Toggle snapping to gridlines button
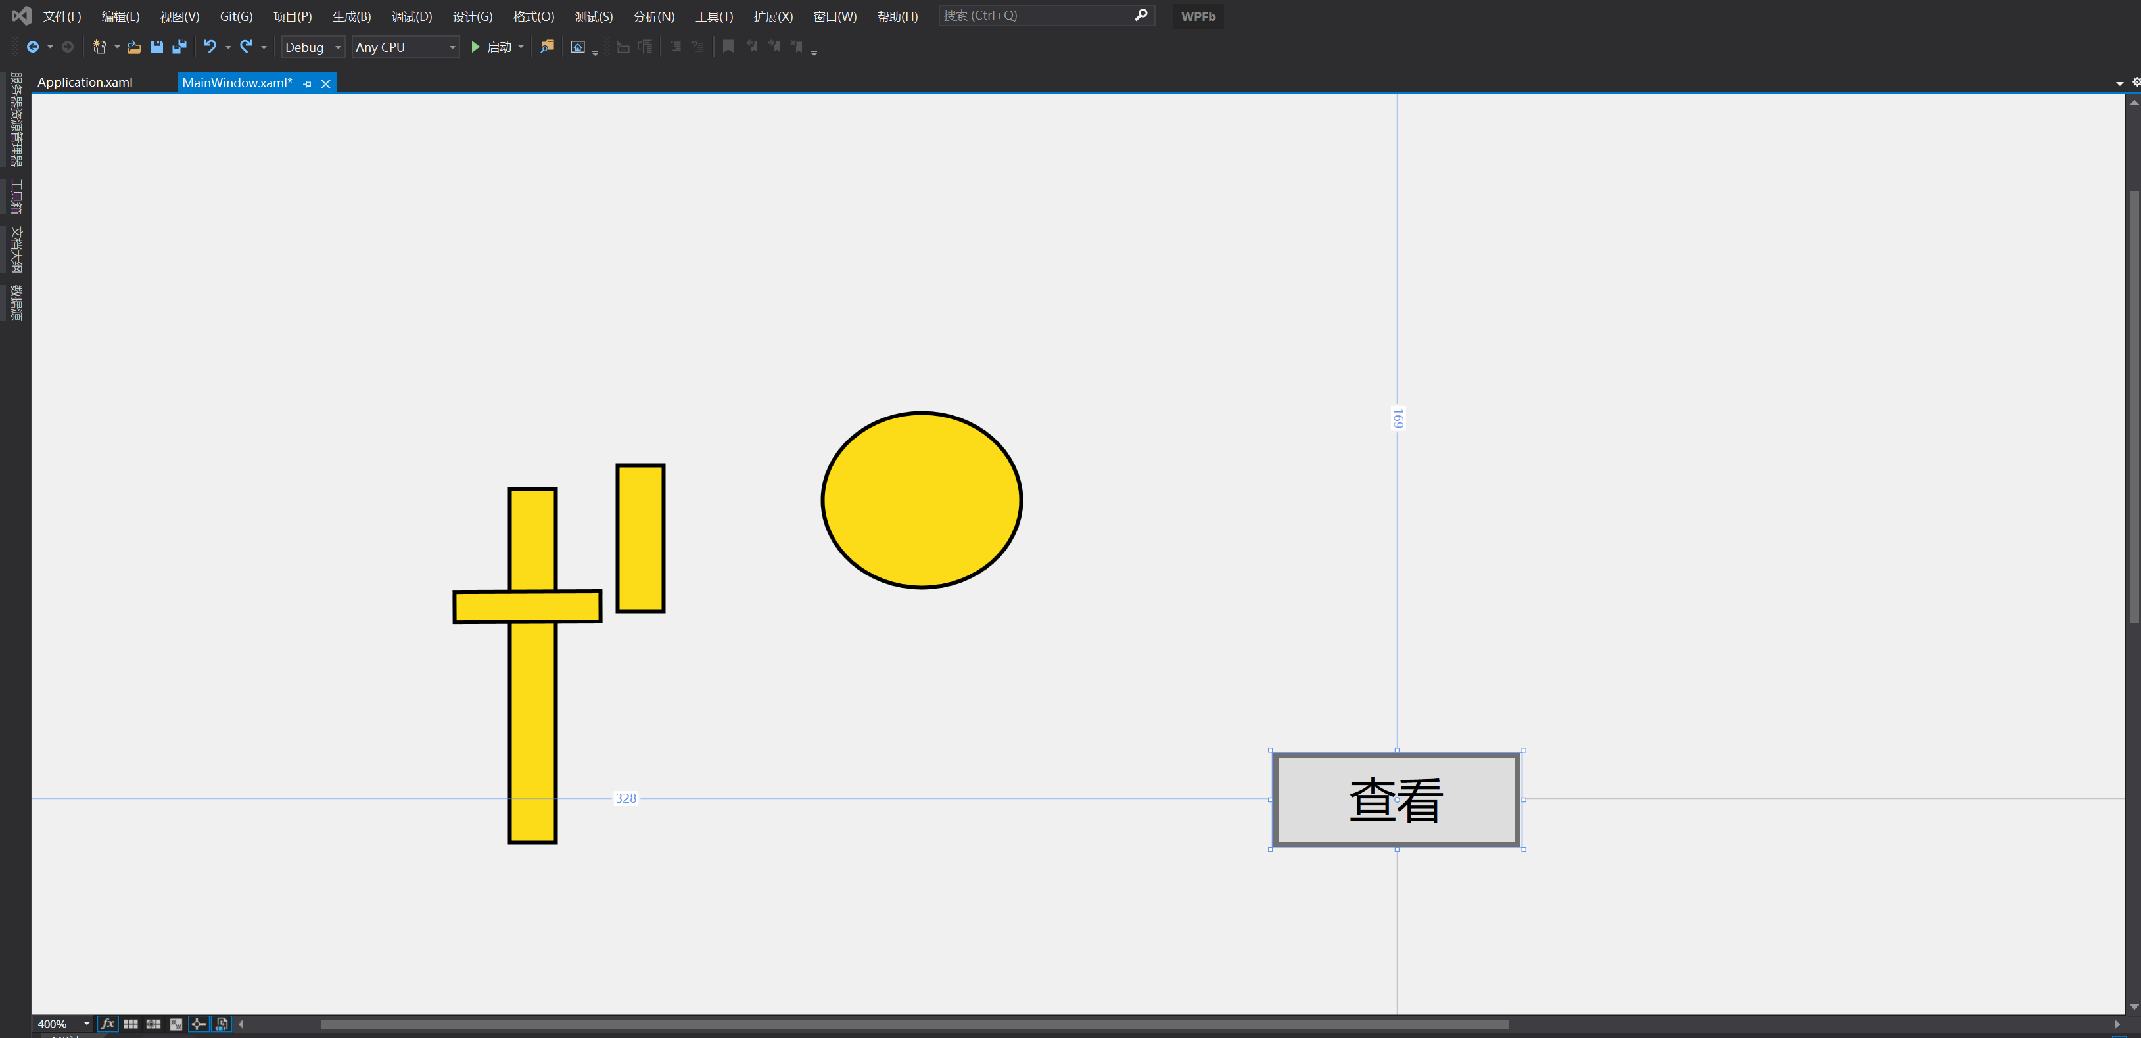The image size is (2141, 1038). point(154,1024)
